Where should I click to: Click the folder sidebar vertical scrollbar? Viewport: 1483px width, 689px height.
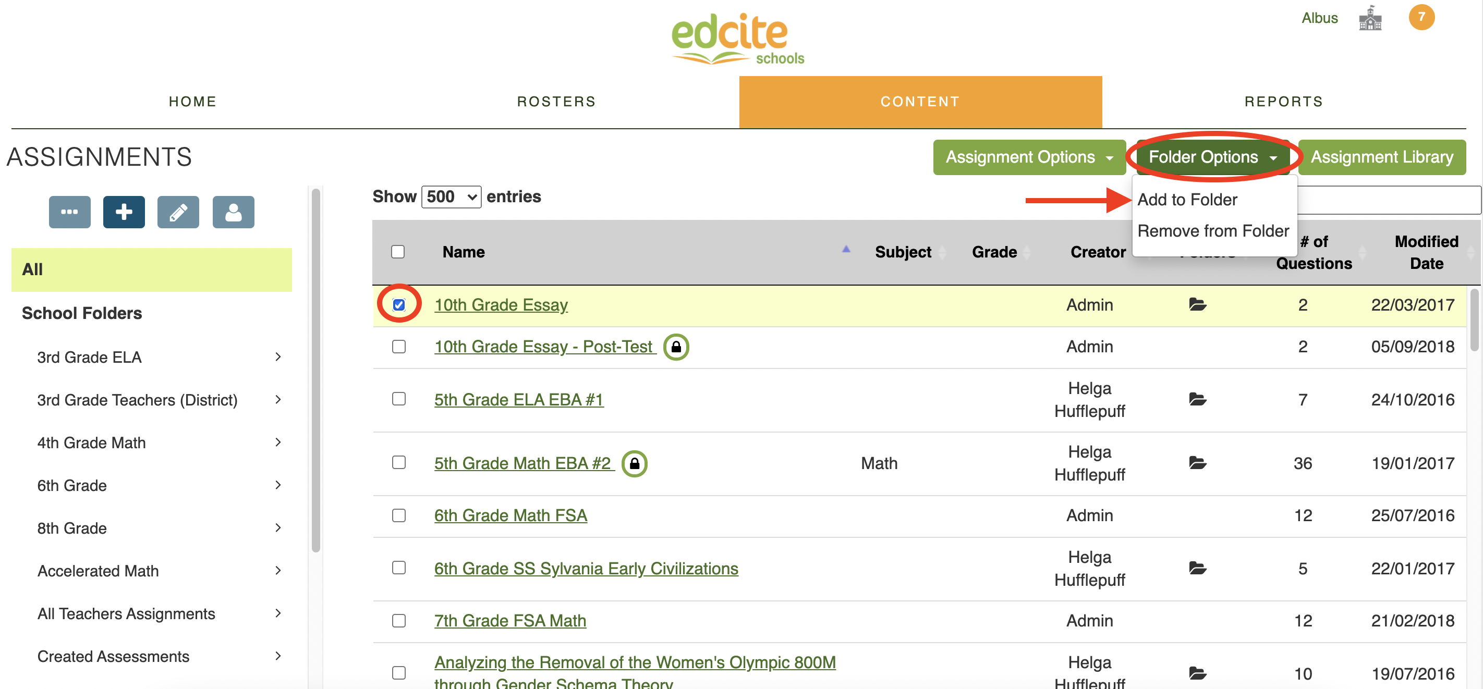315,368
